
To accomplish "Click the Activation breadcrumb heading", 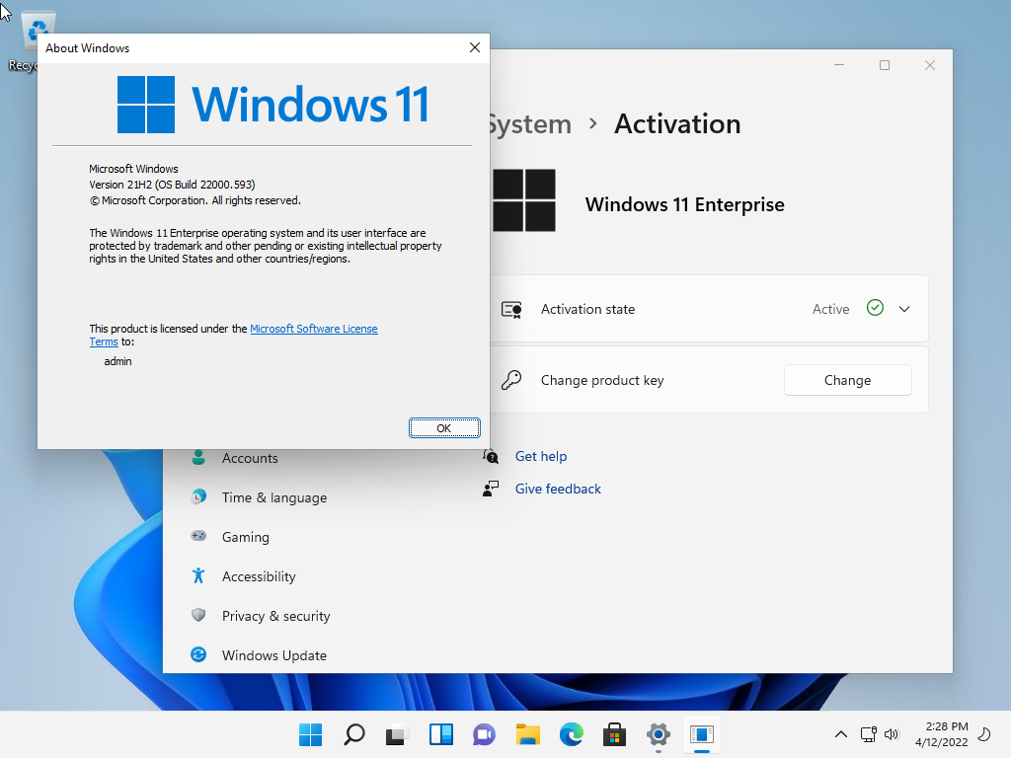I will point(677,123).
